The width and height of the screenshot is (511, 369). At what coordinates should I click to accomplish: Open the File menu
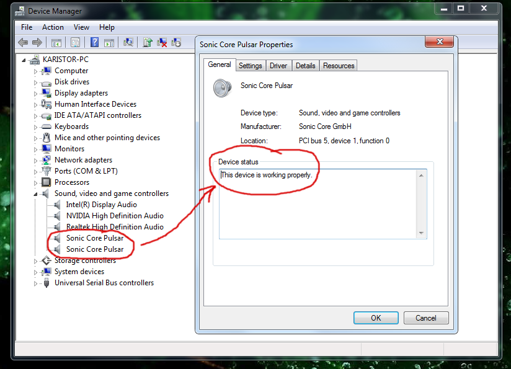[x=27, y=27]
